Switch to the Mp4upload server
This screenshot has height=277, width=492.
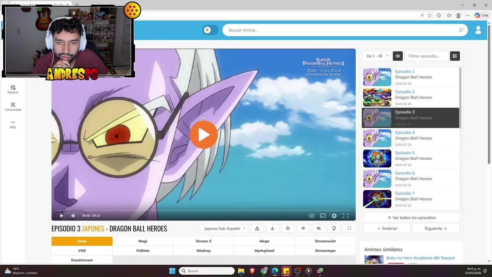click(x=264, y=251)
